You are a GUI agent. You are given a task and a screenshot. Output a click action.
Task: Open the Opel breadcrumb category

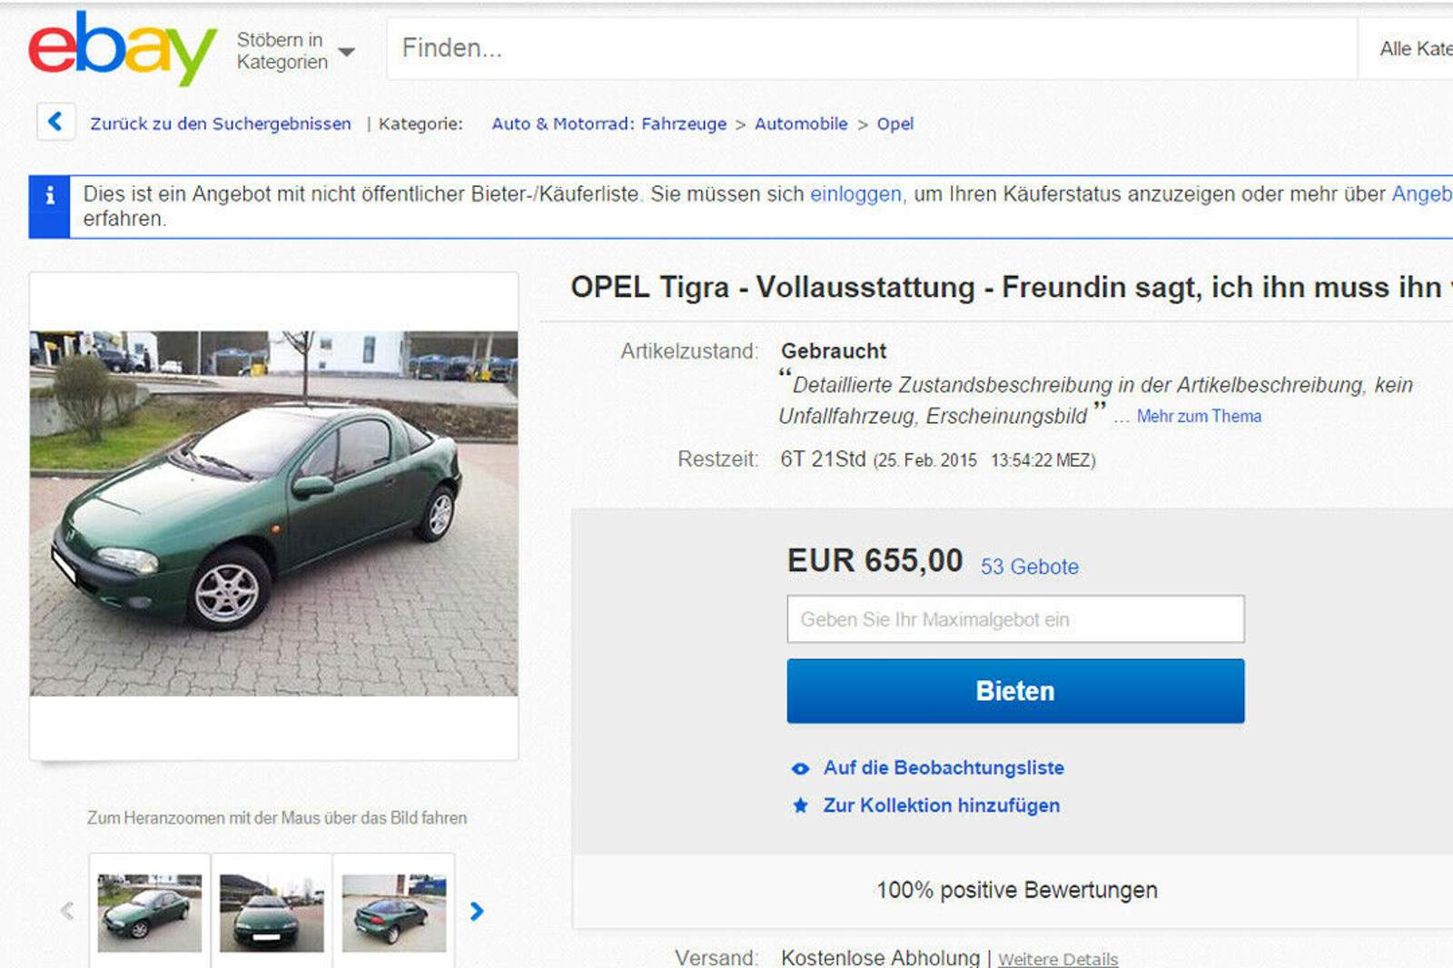(895, 123)
